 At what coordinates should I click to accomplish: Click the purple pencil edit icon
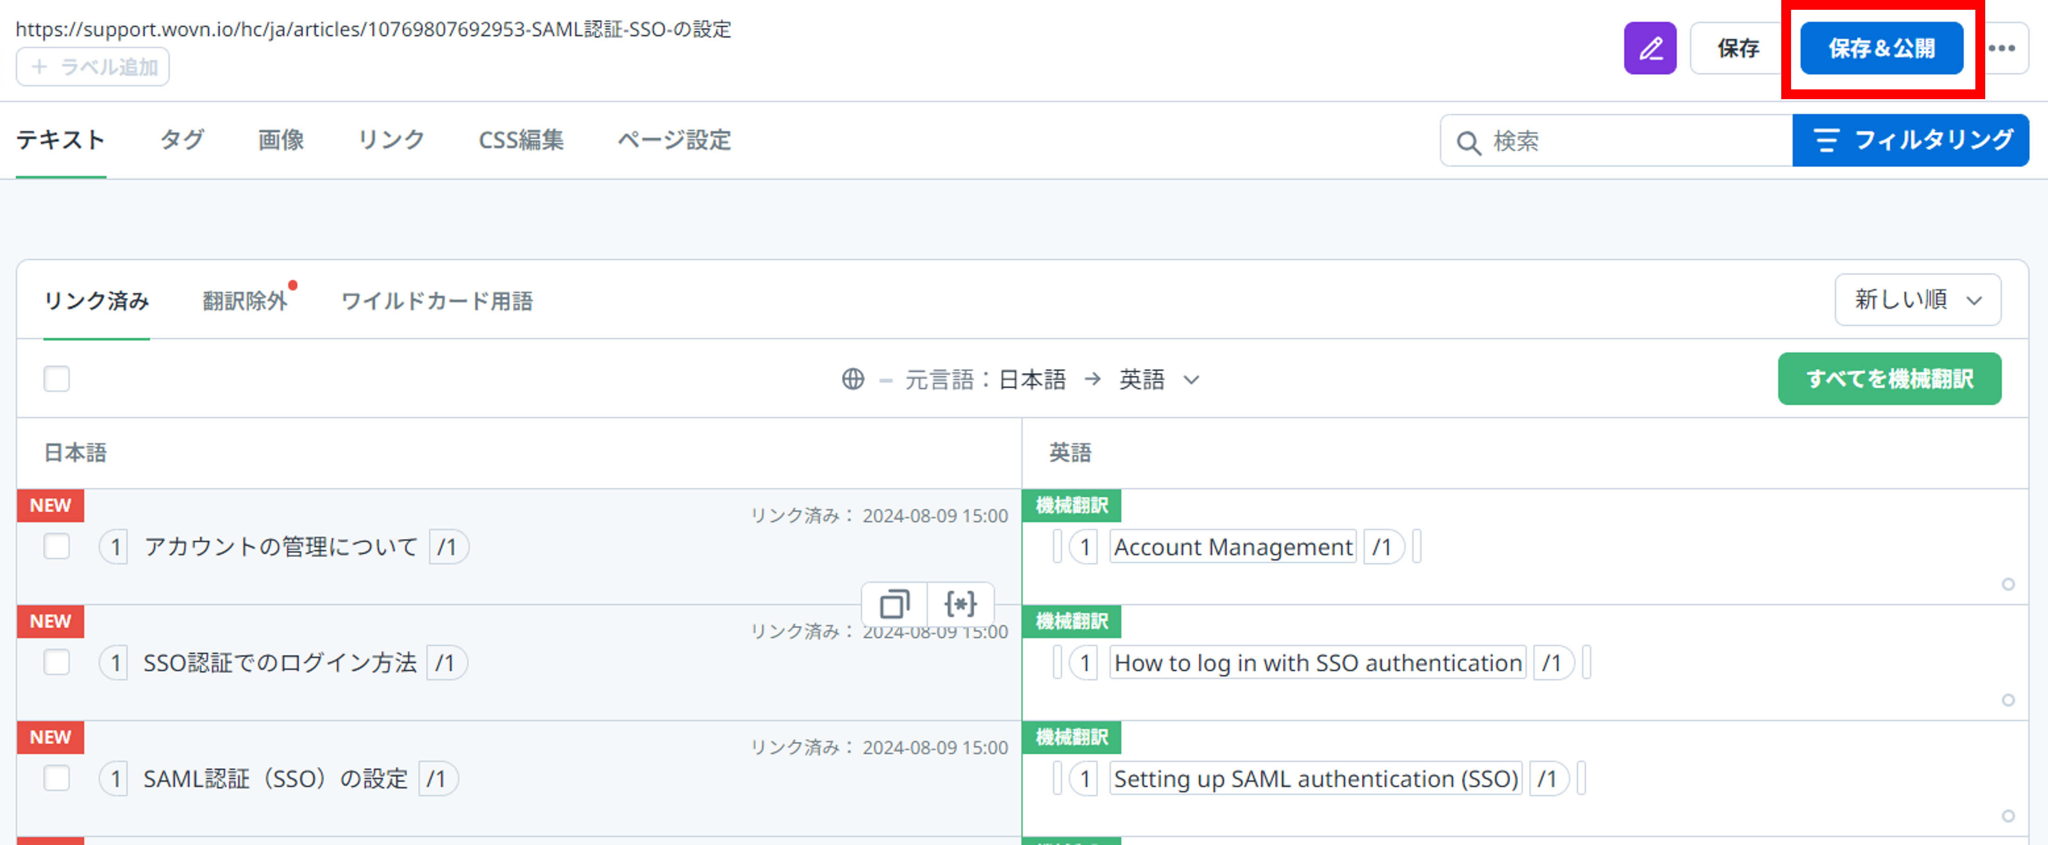[x=1650, y=48]
